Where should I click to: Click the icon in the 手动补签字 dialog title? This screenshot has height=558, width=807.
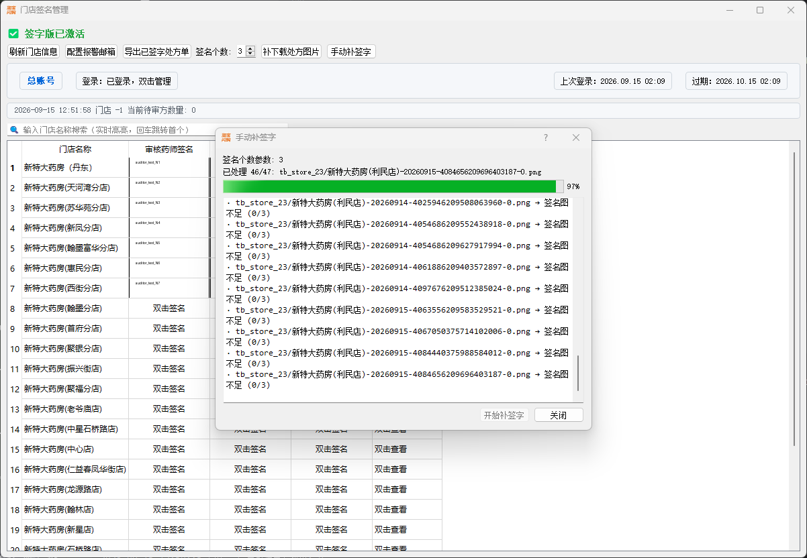click(x=227, y=137)
